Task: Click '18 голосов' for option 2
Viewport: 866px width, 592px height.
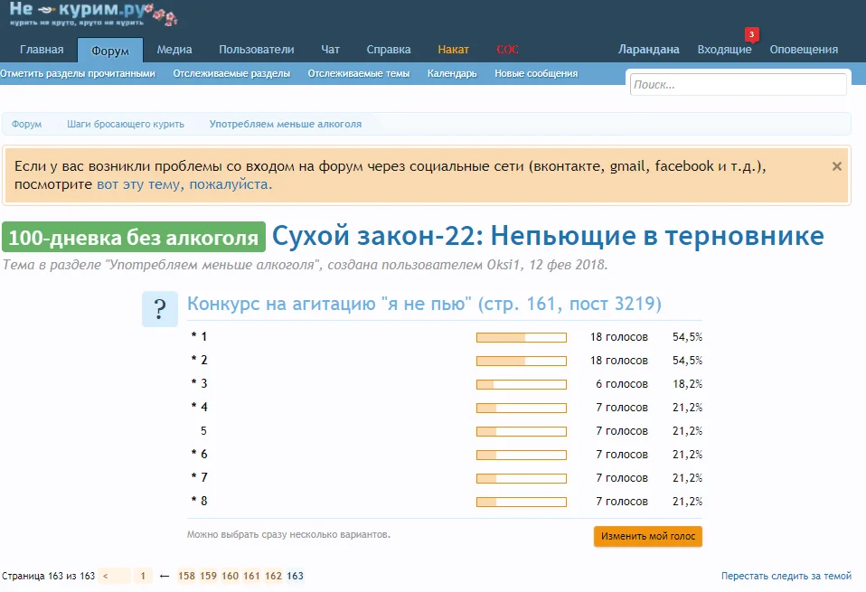Action: tap(618, 361)
